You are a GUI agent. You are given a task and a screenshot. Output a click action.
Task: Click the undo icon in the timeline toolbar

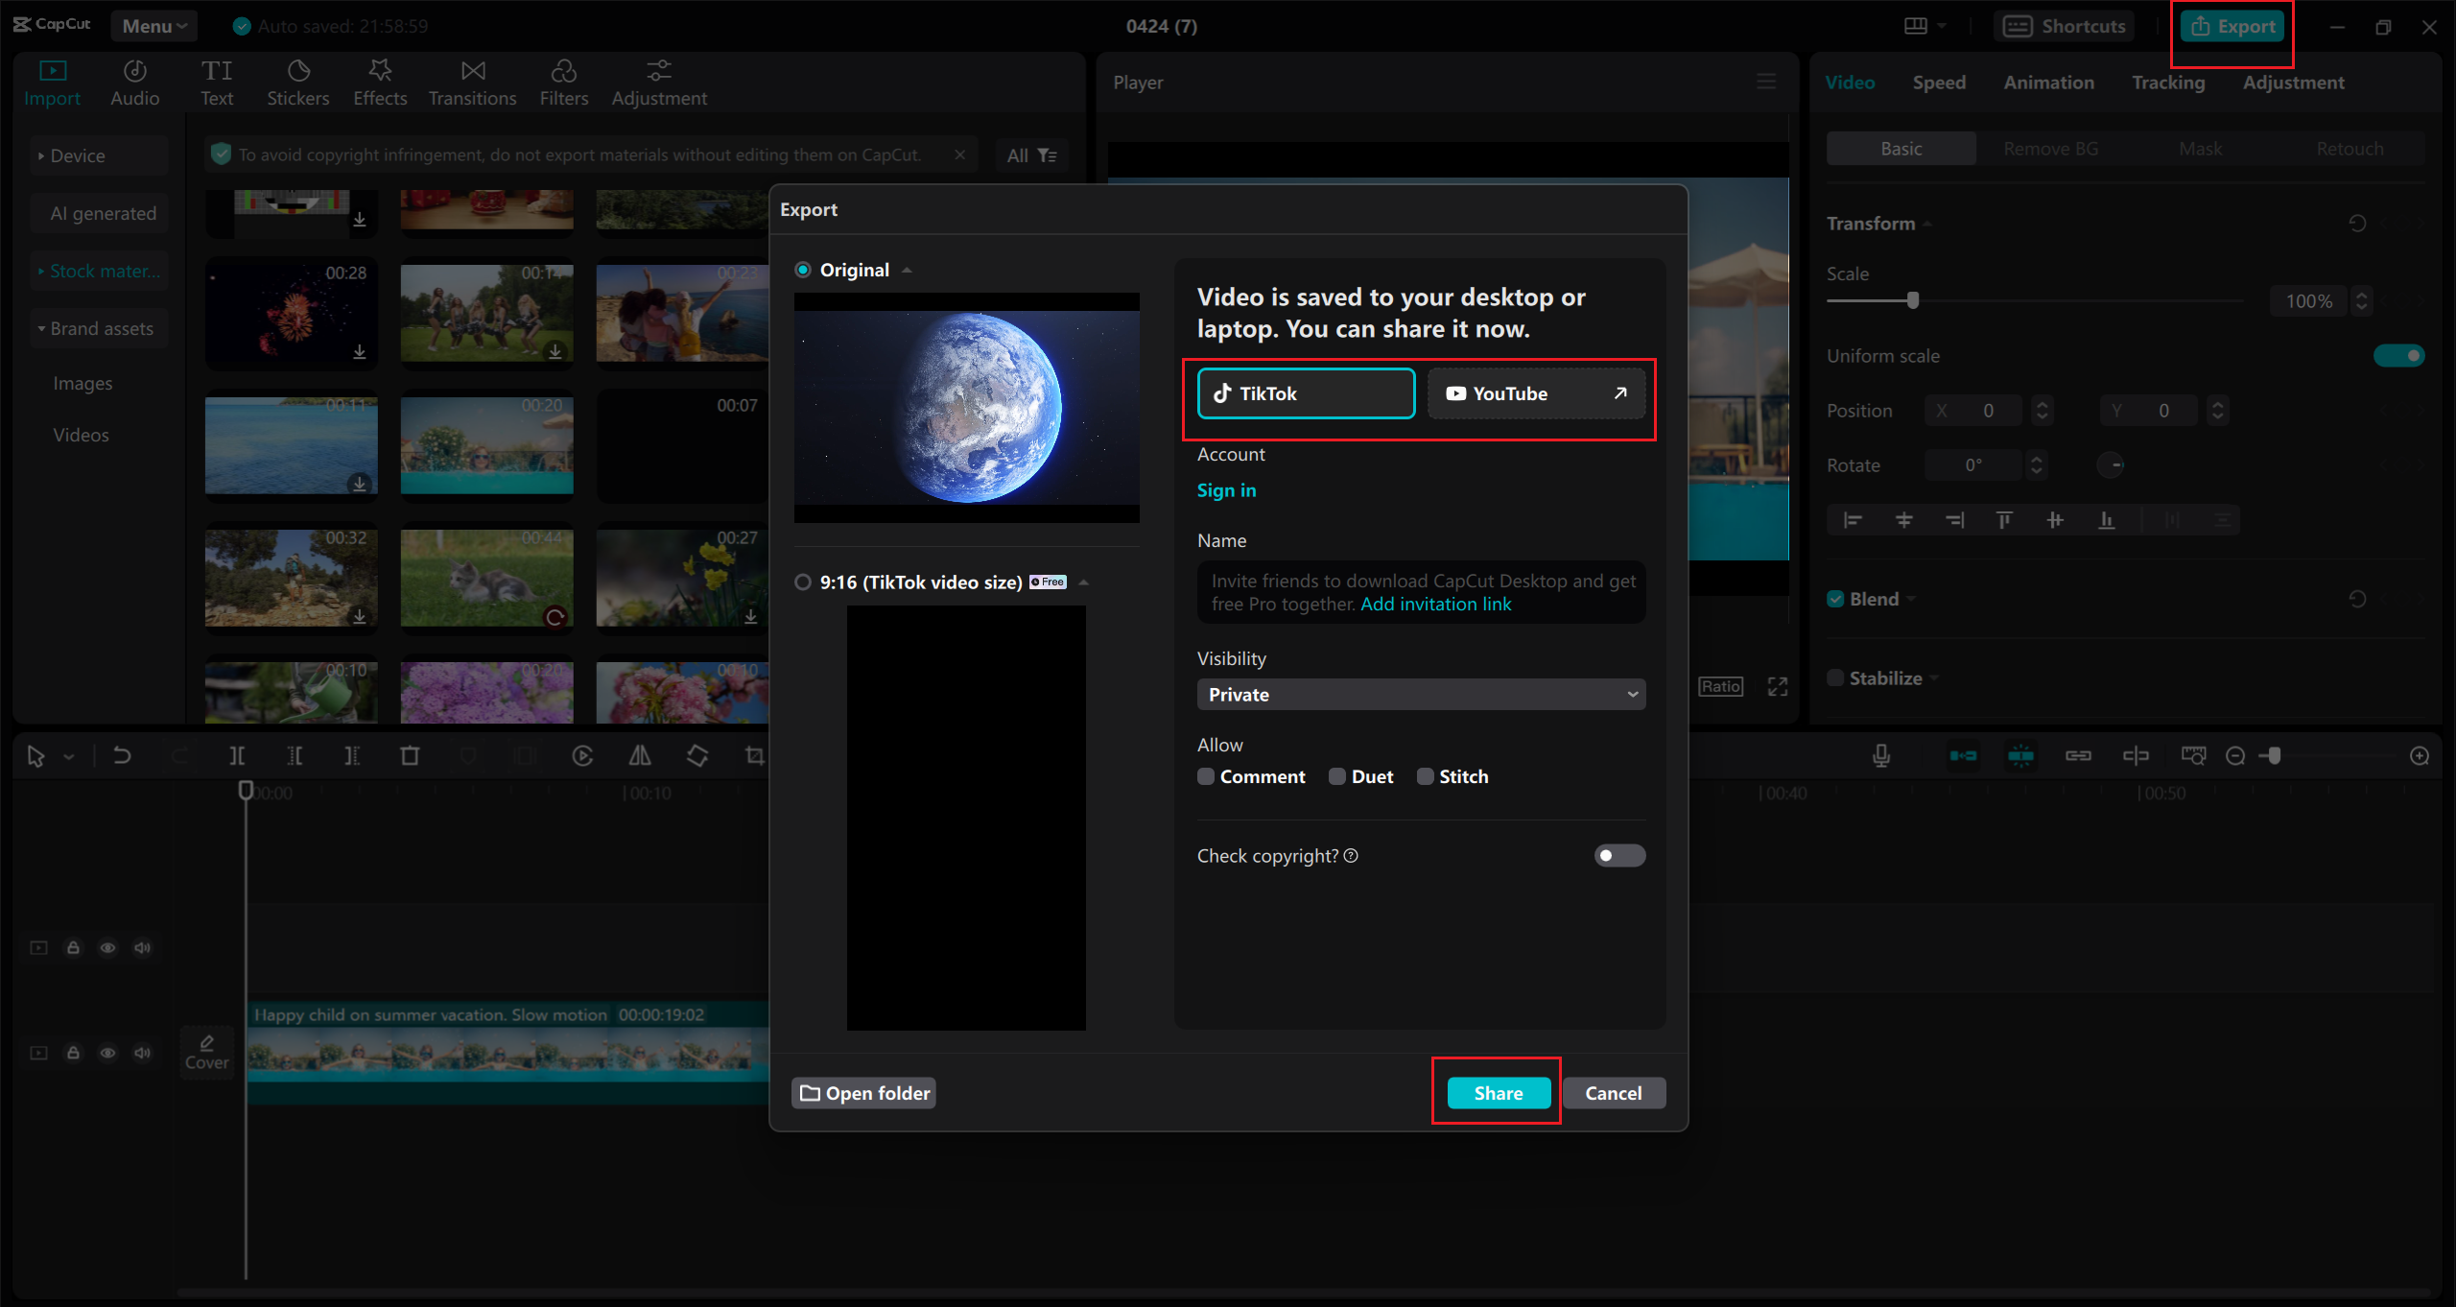pyautogui.click(x=122, y=755)
